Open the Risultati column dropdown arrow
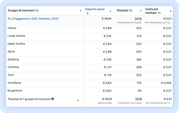This screenshot has height=113, width=179. click(x=140, y=11)
